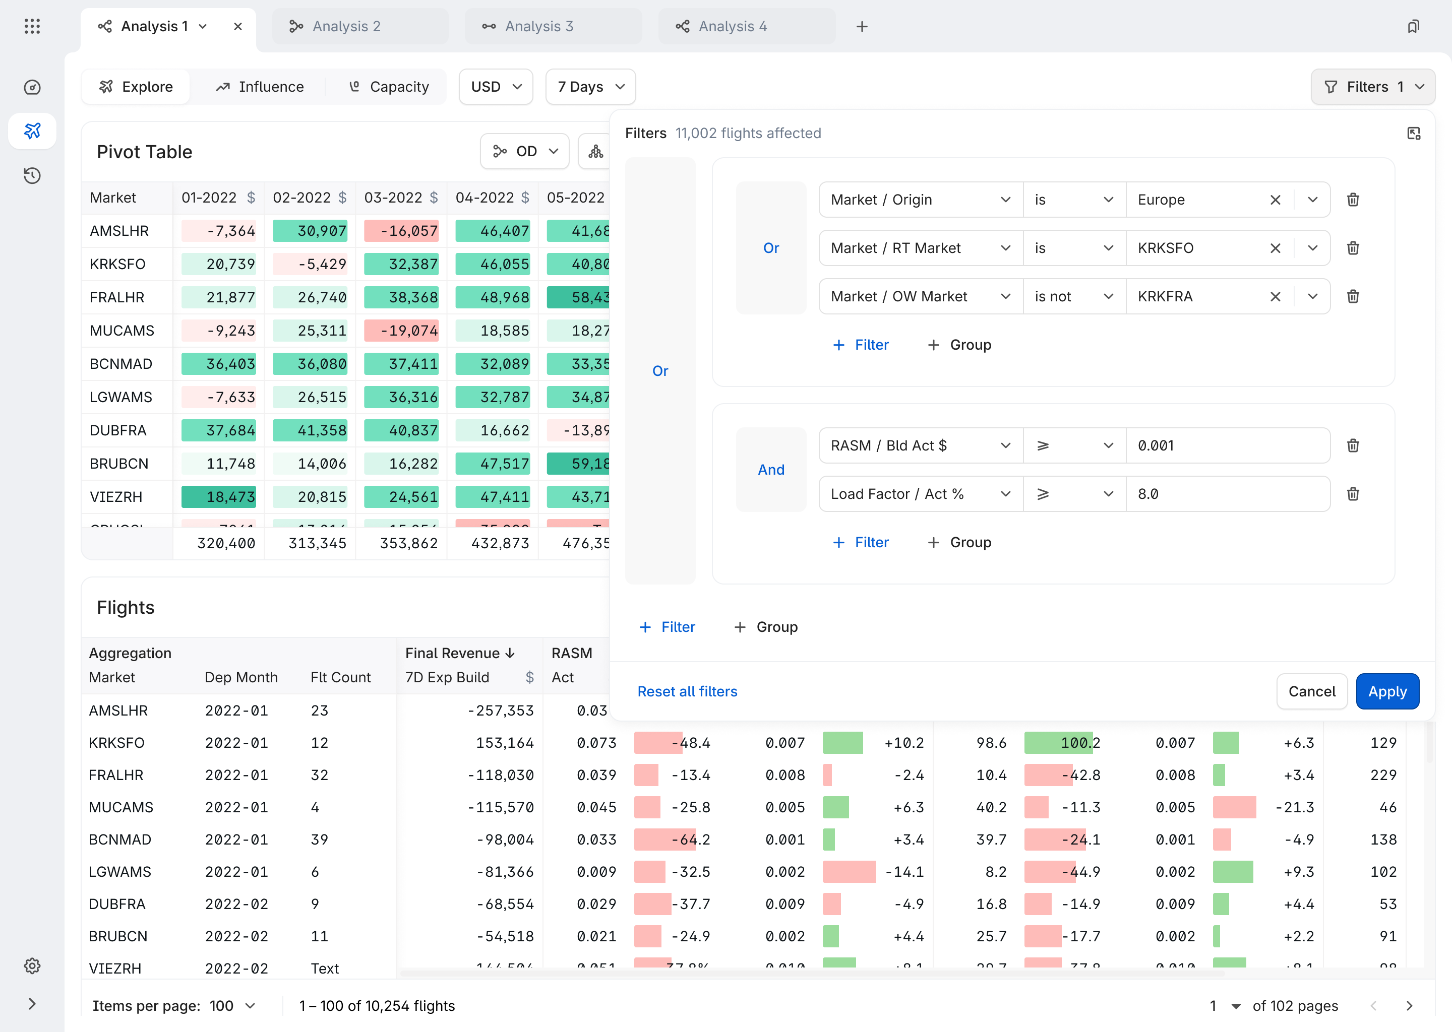Click the dashboard gauge sidebar icon

tap(32, 87)
